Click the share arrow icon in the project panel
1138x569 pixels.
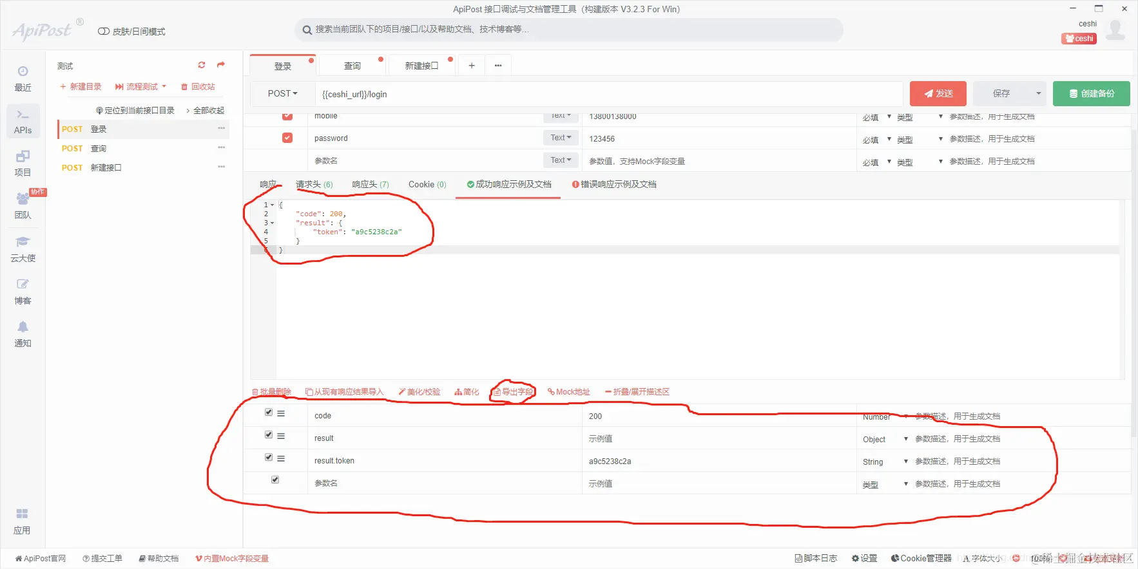coord(221,65)
